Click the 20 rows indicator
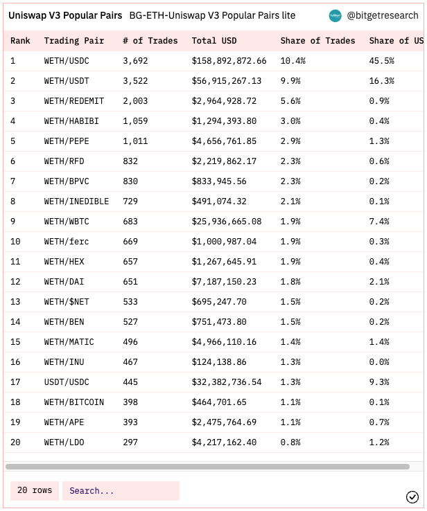Viewport: 427px width, 511px height. coord(35,490)
